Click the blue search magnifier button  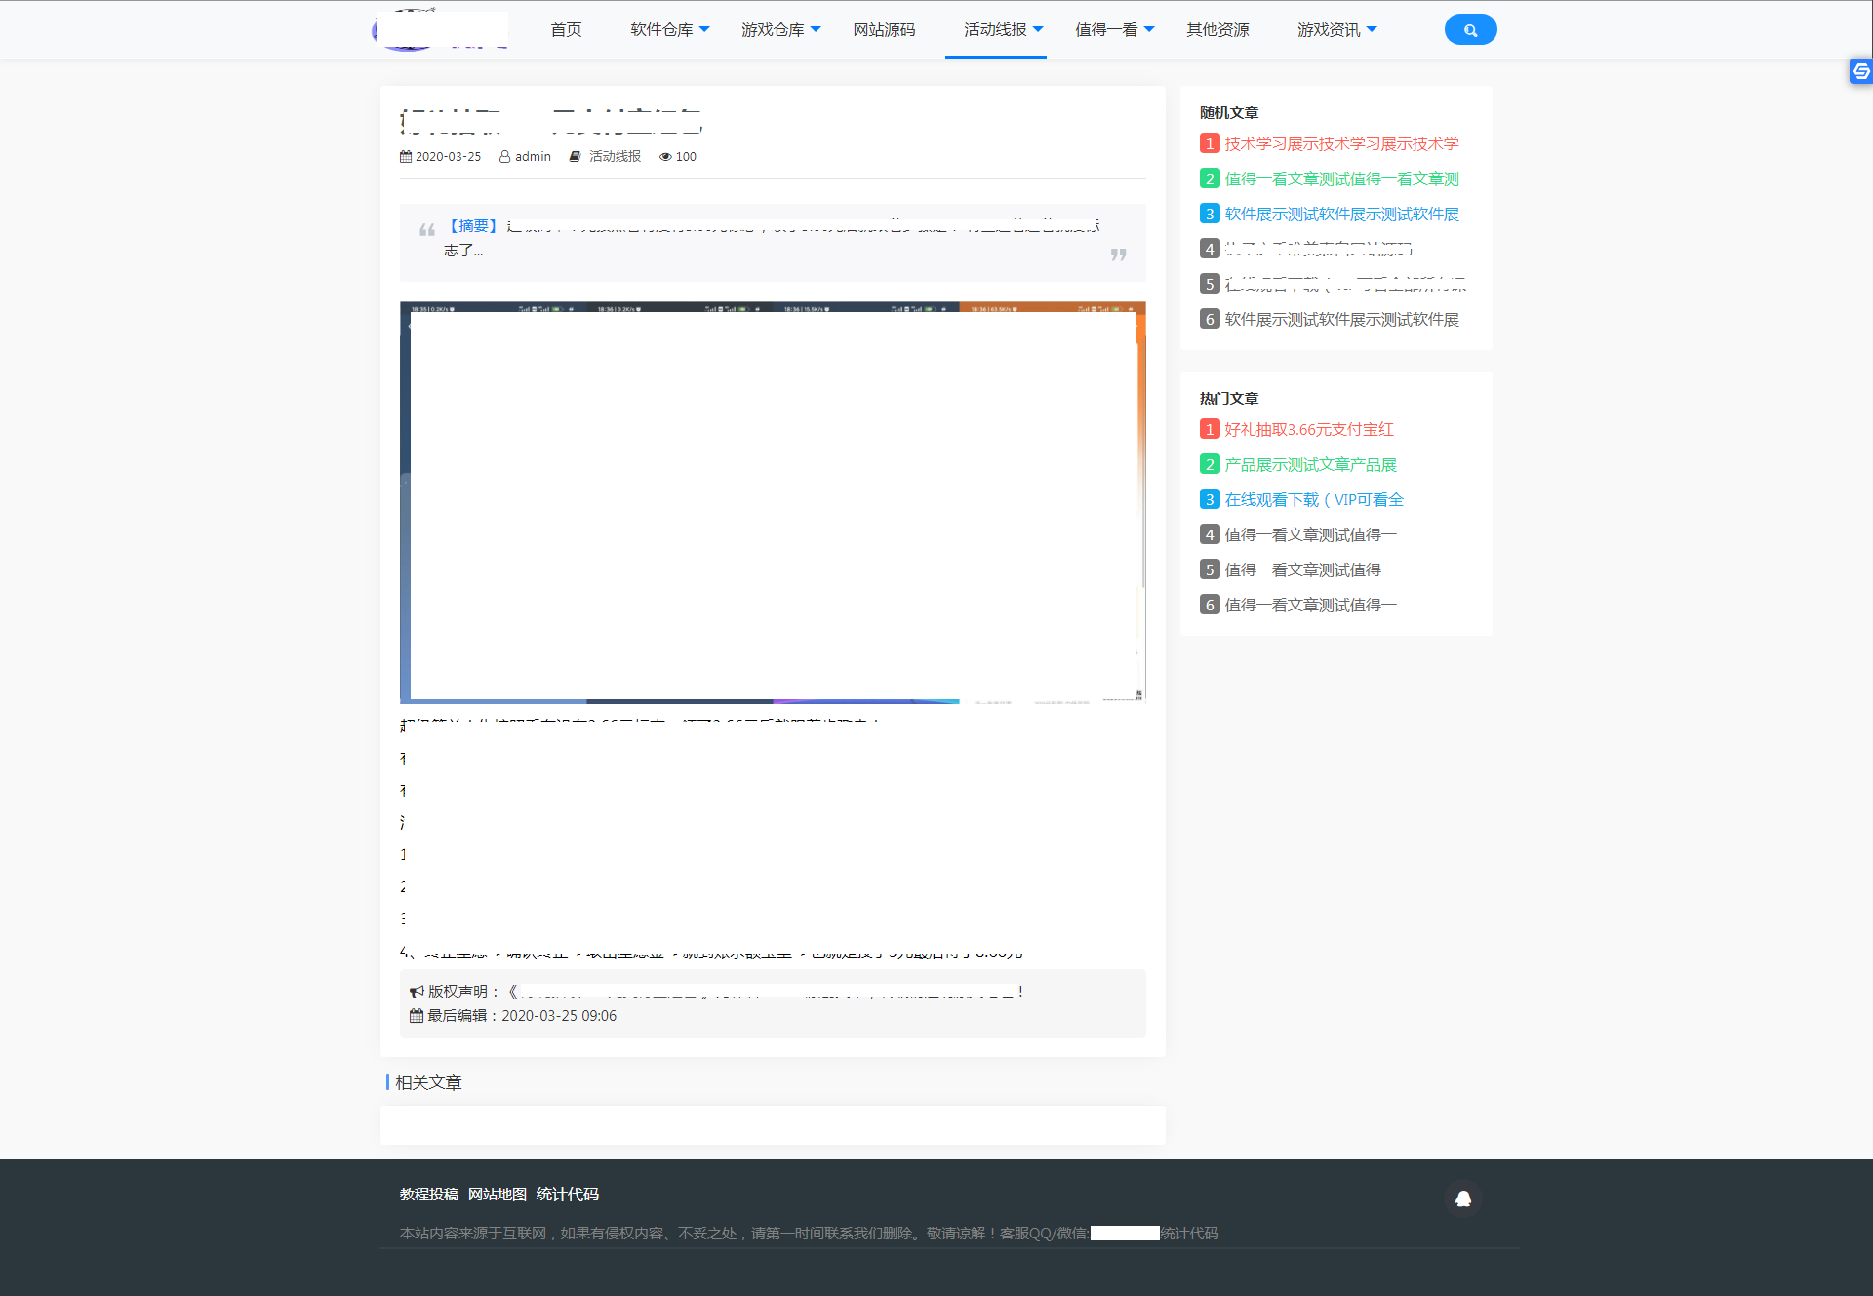1470,30
